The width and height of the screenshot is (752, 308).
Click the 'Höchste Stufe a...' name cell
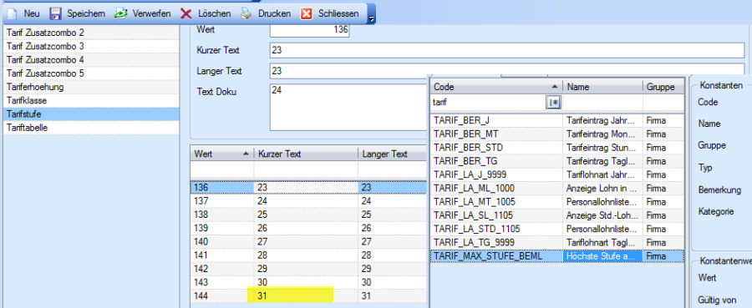pos(602,256)
